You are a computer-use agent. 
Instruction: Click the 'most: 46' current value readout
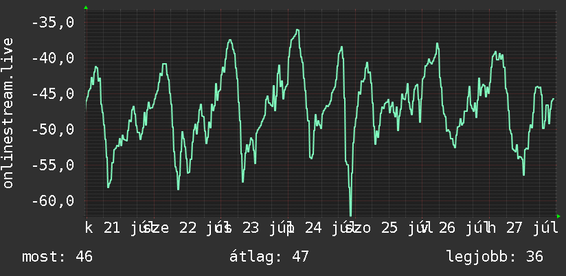coord(58,257)
